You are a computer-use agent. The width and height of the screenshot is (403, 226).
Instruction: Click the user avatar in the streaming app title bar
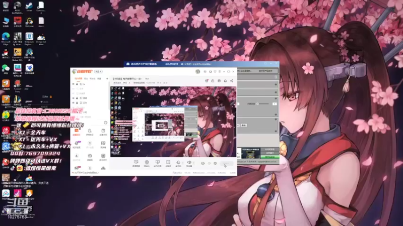point(197,71)
